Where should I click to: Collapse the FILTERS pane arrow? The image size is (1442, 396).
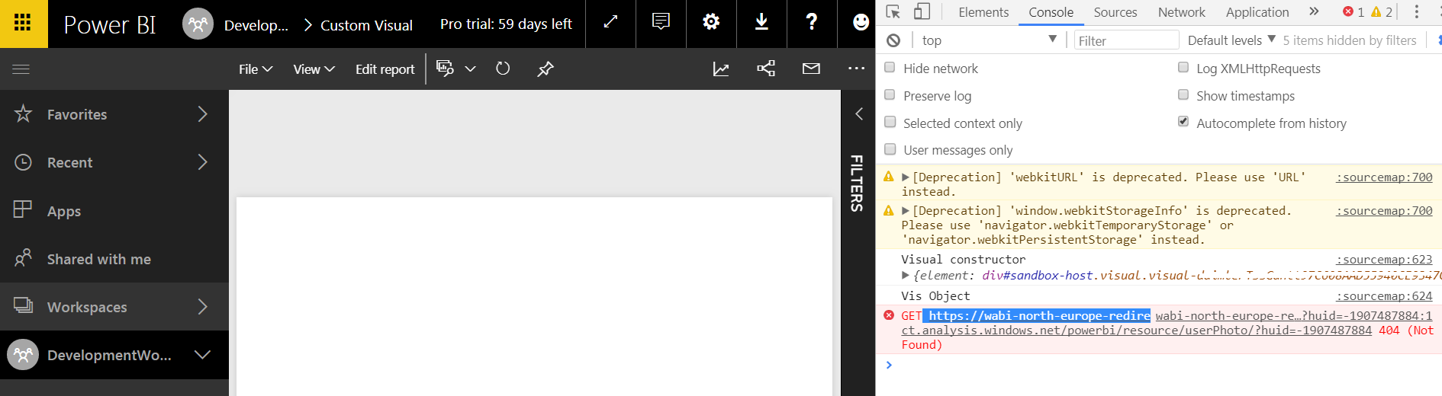tap(859, 114)
